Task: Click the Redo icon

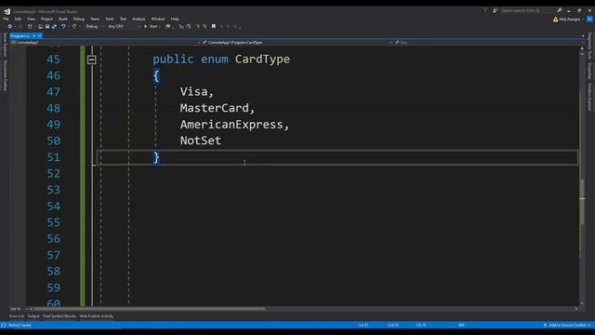Action: click(x=74, y=26)
